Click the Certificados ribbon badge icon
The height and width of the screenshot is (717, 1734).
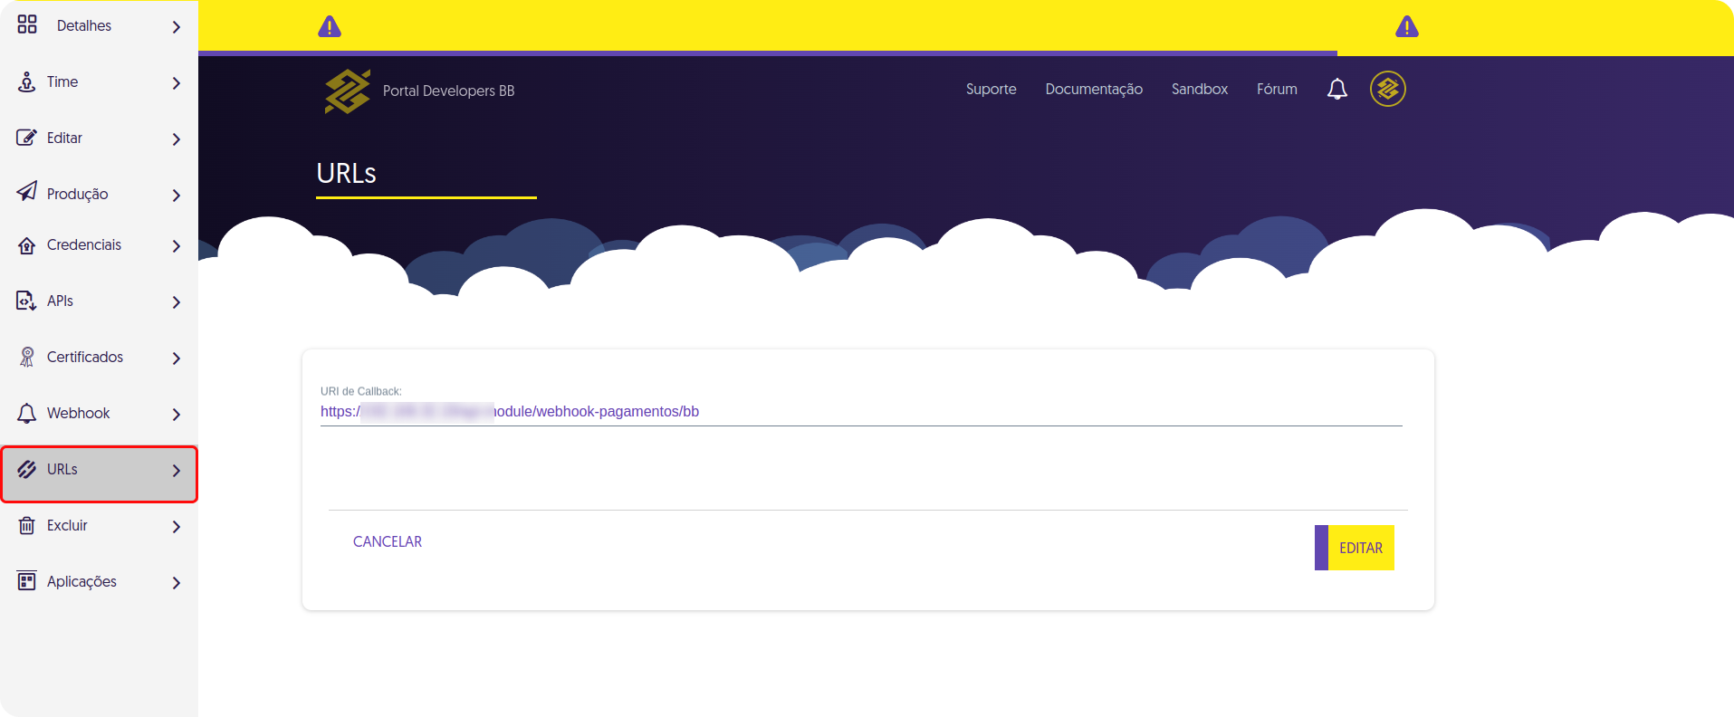pyautogui.click(x=27, y=358)
